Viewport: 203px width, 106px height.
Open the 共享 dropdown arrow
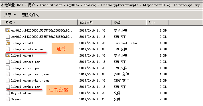click(x=15, y=15)
